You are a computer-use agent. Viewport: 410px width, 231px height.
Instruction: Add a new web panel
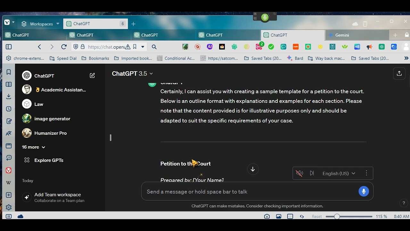coord(9,195)
